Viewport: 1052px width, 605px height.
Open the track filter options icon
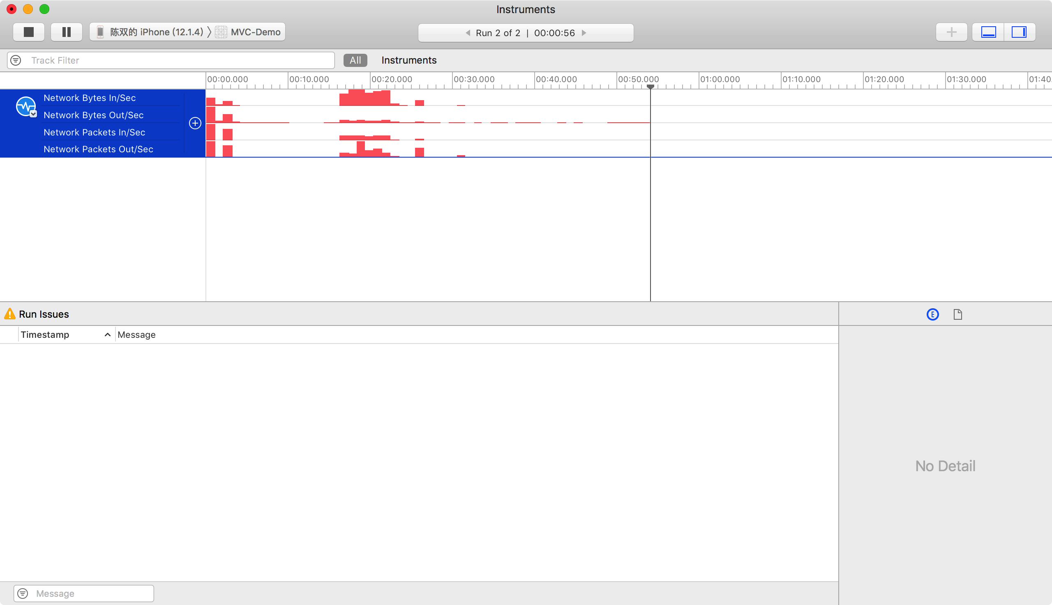pyautogui.click(x=16, y=60)
